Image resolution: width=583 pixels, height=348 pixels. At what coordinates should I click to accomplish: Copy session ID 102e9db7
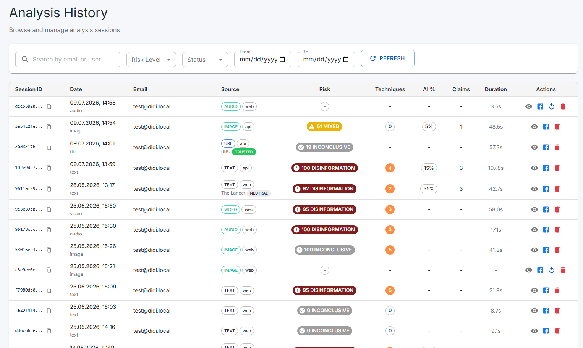tap(49, 168)
